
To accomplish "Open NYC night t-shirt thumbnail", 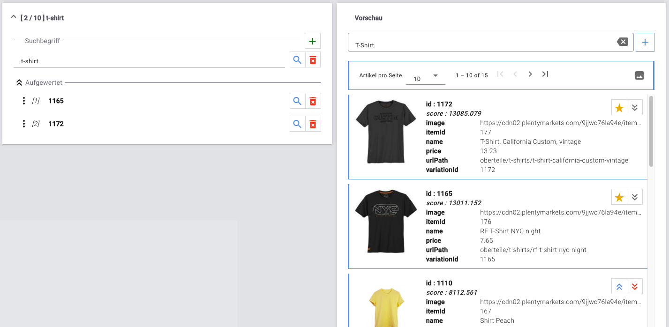I will coord(386,221).
